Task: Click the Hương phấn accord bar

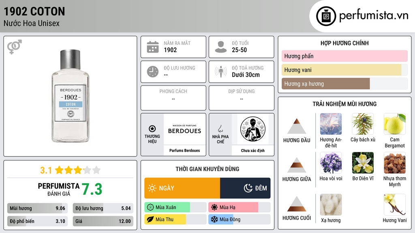Action: pos(344,56)
